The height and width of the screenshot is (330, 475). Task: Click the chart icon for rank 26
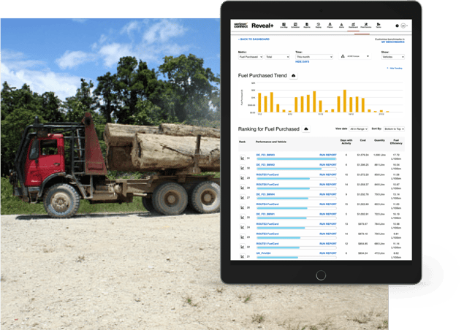[243, 207]
